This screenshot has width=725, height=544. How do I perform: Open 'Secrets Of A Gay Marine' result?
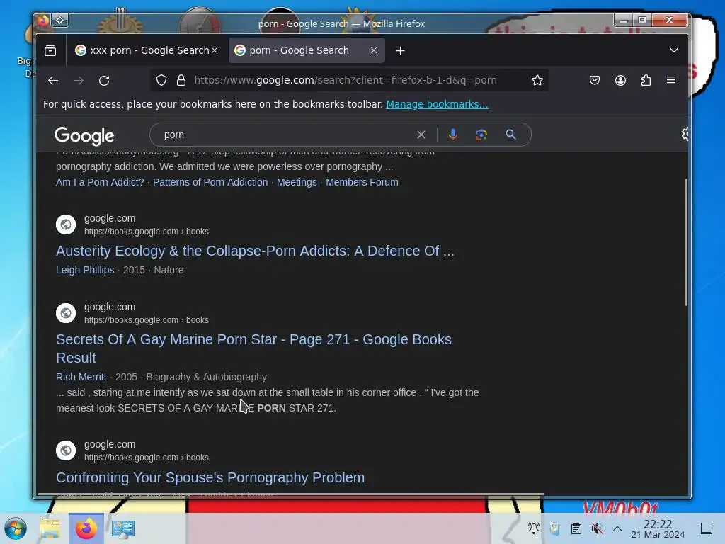254,348
